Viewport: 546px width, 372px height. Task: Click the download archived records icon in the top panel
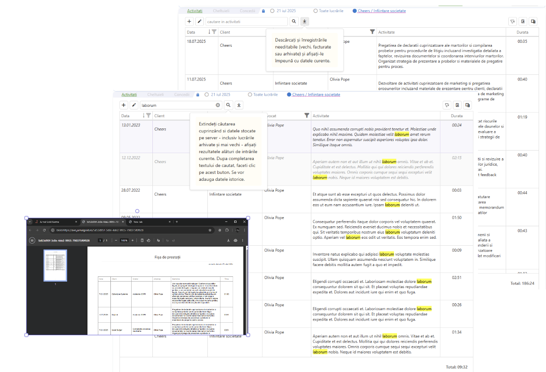(304, 21)
